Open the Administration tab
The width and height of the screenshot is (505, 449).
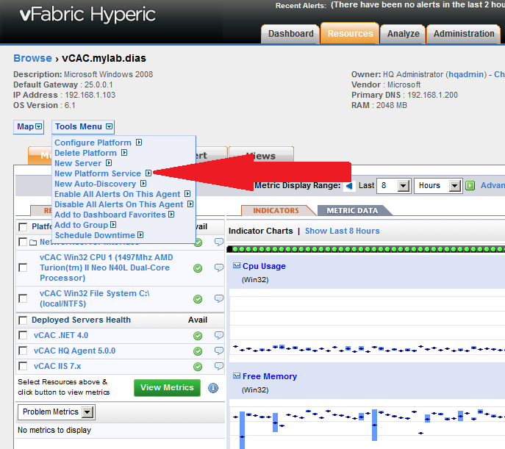coord(463,34)
